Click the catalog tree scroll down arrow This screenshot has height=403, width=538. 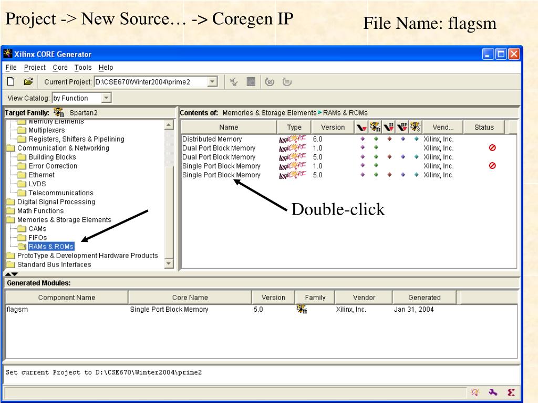(169, 263)
